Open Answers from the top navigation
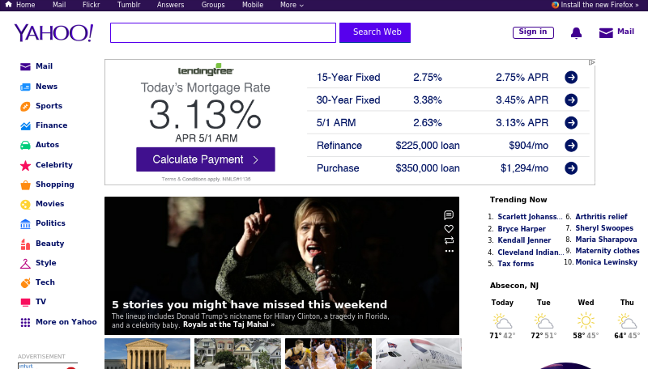The height and width of the screenshot is (369, 648). (170, 5)
